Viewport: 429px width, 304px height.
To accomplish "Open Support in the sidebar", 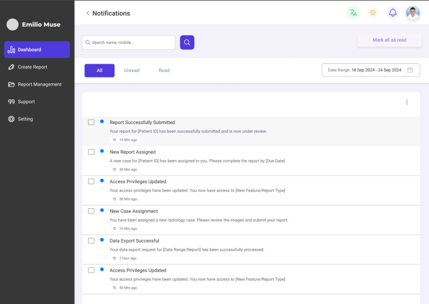I will coord(26,102).
